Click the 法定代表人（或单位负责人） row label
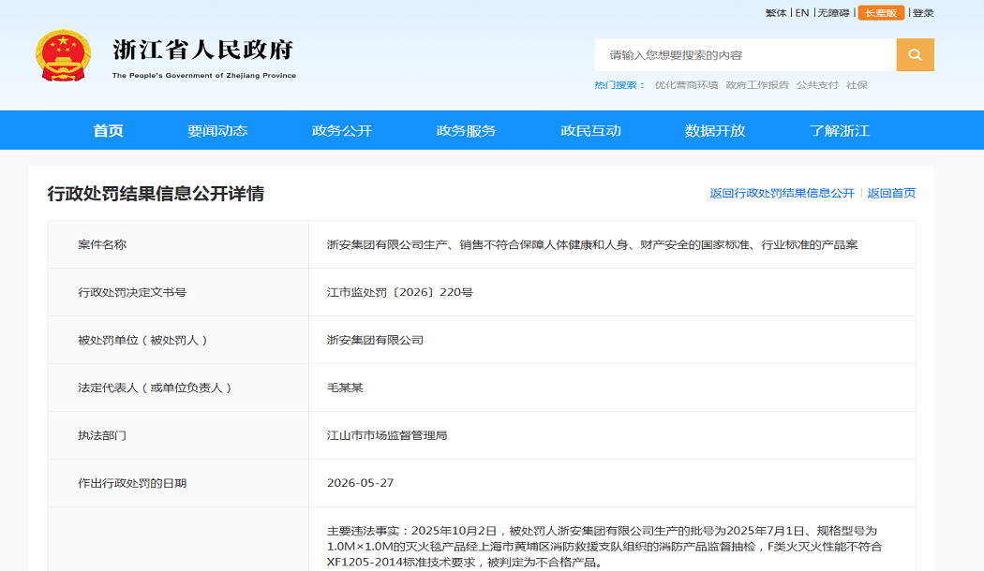The height and width of the screenshot is (571, 984). (155, 388)
